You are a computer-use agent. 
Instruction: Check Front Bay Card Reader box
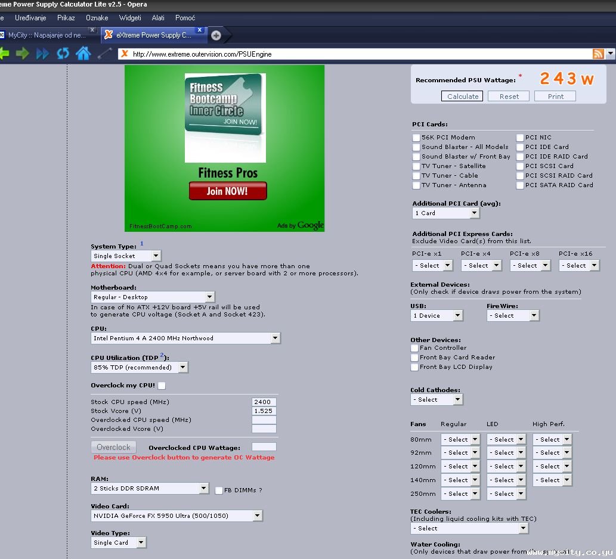(x=414, y=358)
